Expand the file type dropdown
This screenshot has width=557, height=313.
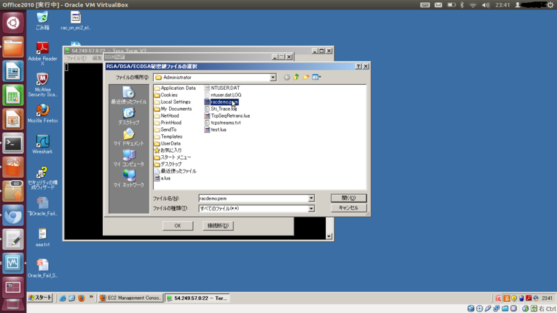311,209
